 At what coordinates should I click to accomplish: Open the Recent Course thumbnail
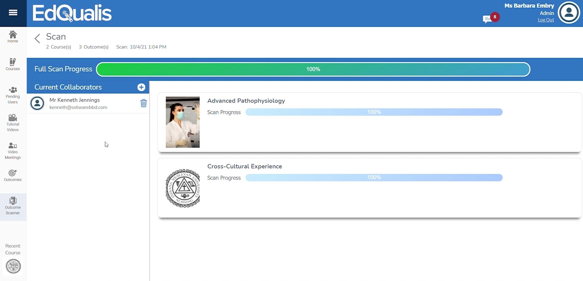[13, 266]
